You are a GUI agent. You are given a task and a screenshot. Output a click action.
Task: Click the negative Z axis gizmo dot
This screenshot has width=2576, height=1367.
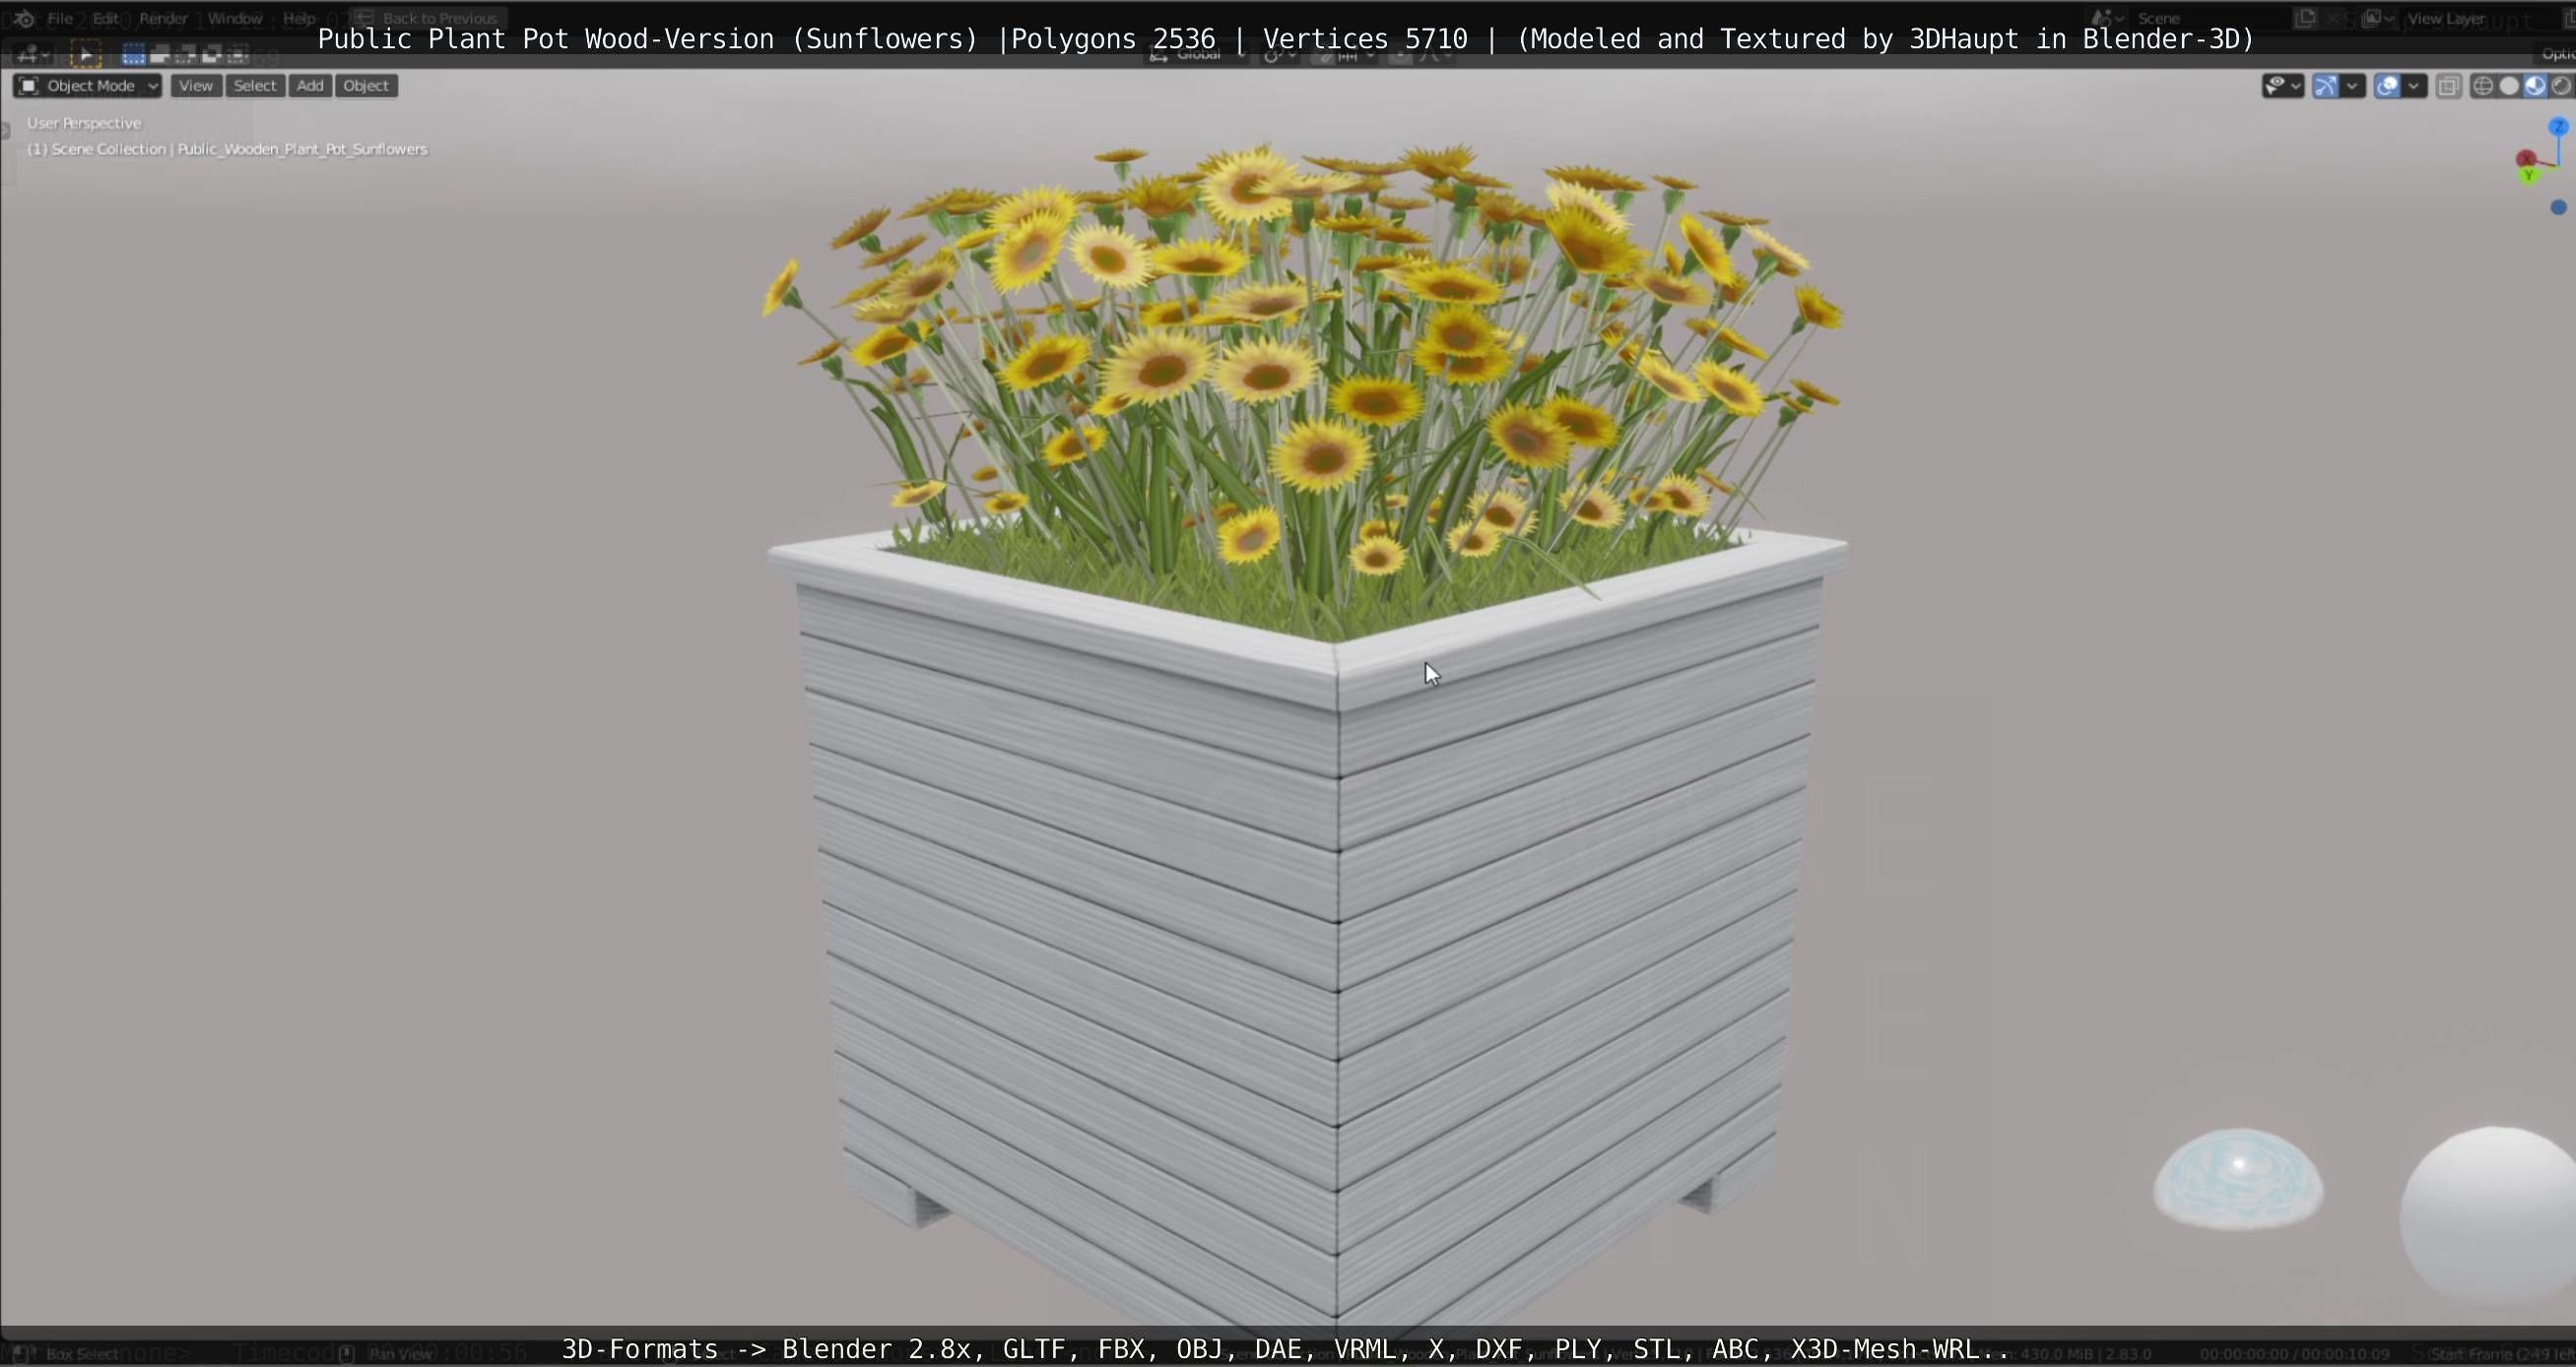[2558, 207]
